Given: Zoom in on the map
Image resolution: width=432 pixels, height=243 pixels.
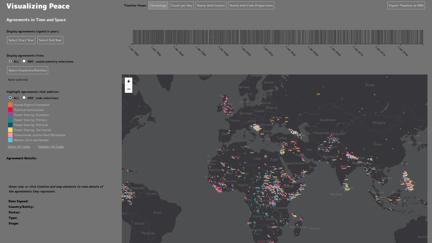Looking at the screenshot, I should tap(129, 81).
